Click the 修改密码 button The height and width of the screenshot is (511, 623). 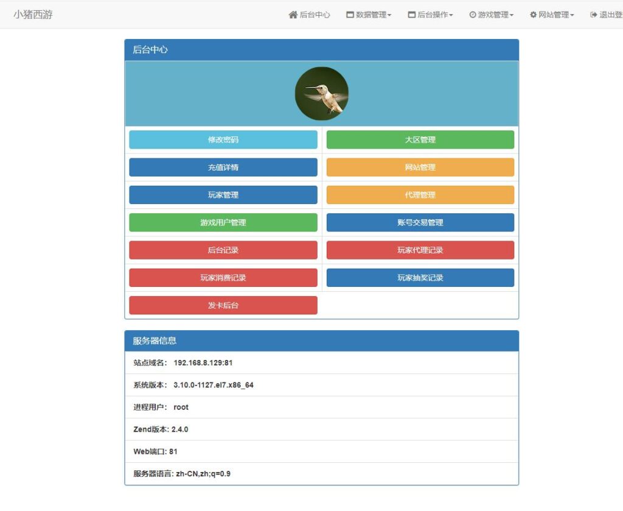(223, 139)
